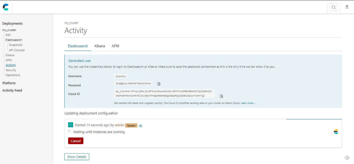Expand Show Details for the deployment
The image size is (354, 164).
click(77, 157)
